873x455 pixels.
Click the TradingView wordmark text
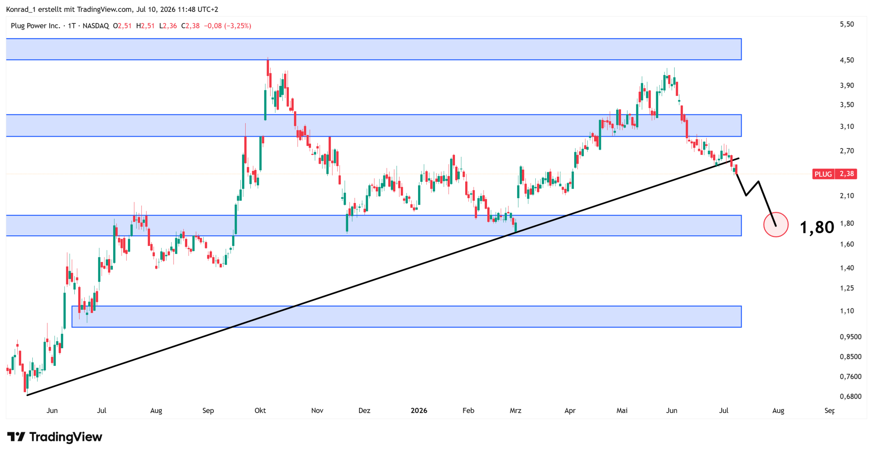coord(66,437)
